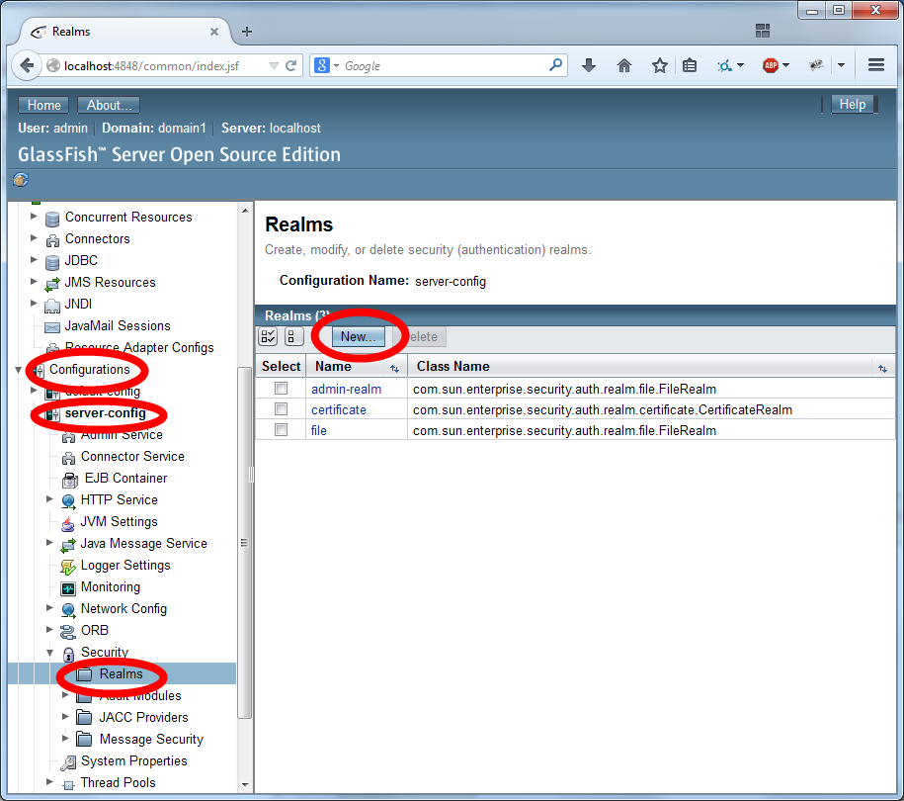Reload page using the refresh icon
This screenshot has height=801, width=904.
click(291, 66)
